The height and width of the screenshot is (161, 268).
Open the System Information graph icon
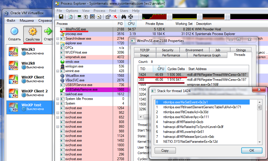[79, 17]
